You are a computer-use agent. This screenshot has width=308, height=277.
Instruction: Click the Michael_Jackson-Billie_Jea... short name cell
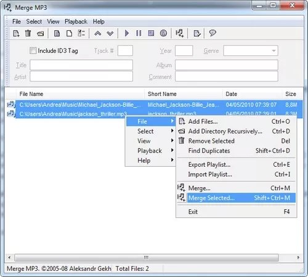(184, 105)
